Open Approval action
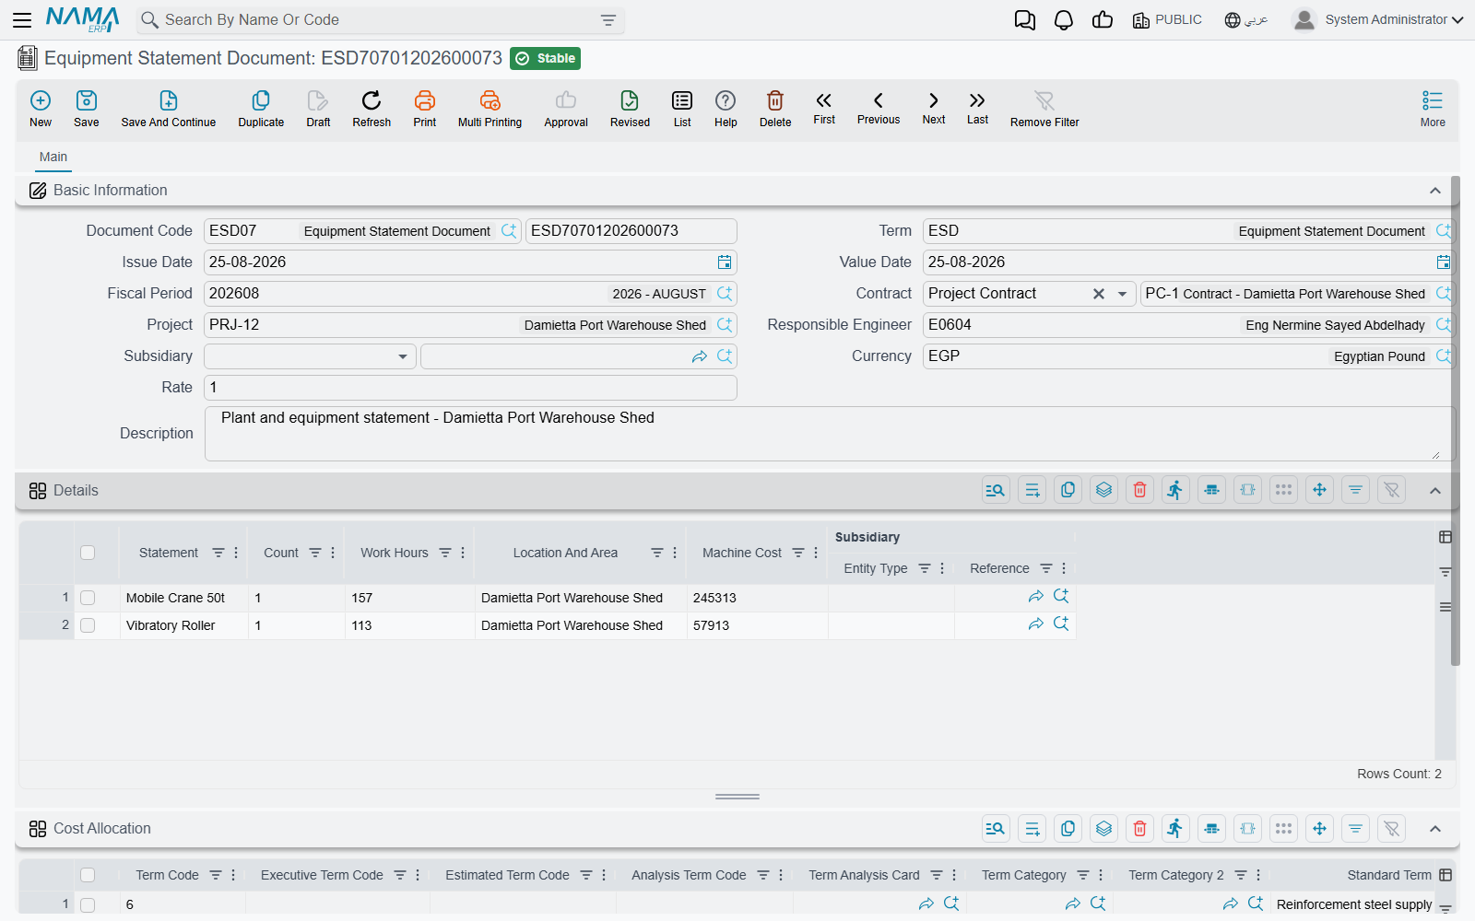 pos(566,109)
